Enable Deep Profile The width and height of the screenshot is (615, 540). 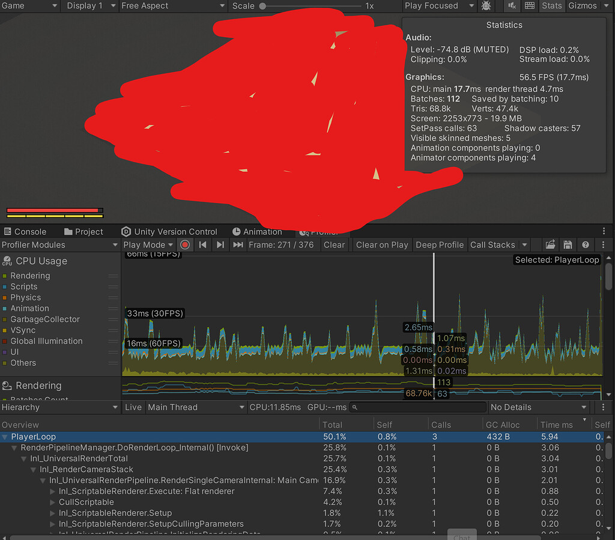coord(438,245)
